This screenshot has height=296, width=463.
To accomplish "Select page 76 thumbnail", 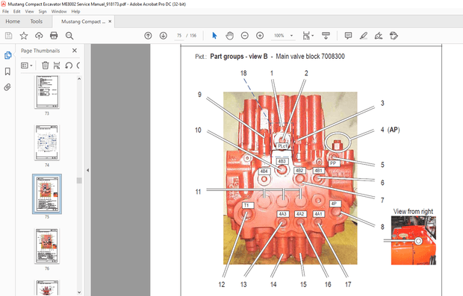I will [47, 246].
